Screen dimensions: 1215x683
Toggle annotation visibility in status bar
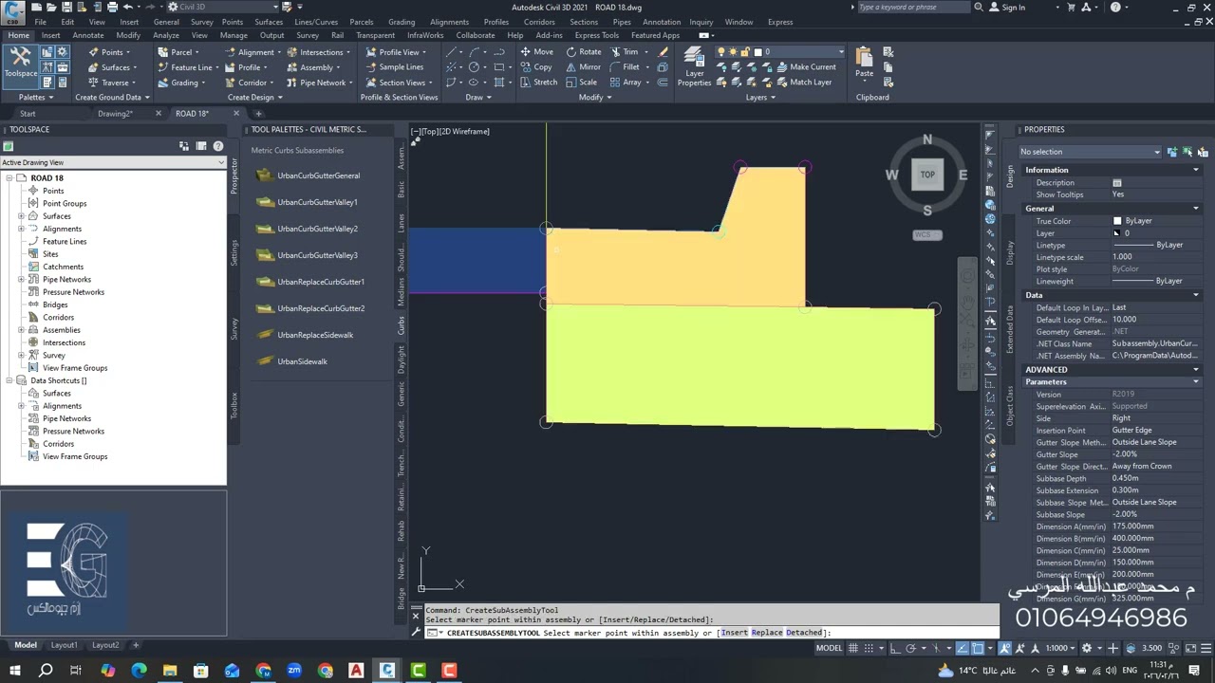(1004, 648)
